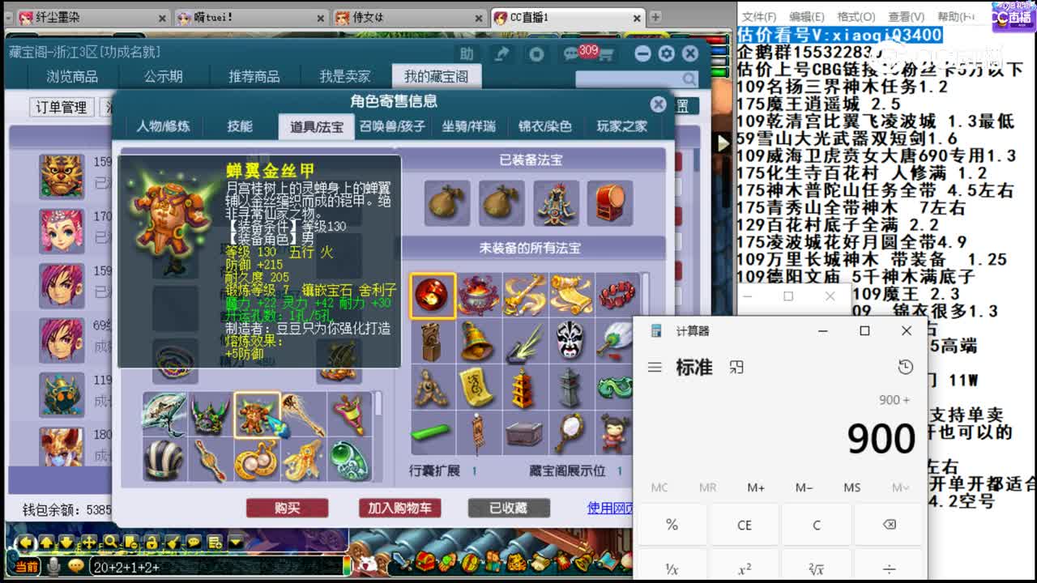Screen dimensions: 1037x583
Task: Open the shopping cart icon in header
Action: (606, 54)
